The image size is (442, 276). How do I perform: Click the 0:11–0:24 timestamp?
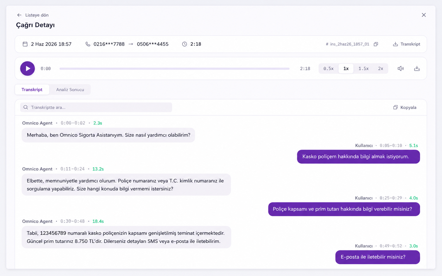[x=72, y=169]
